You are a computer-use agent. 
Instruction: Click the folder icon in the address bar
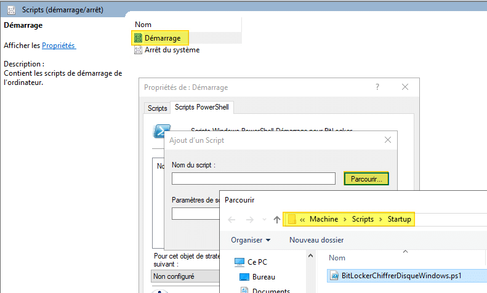[x=292, y=219]
